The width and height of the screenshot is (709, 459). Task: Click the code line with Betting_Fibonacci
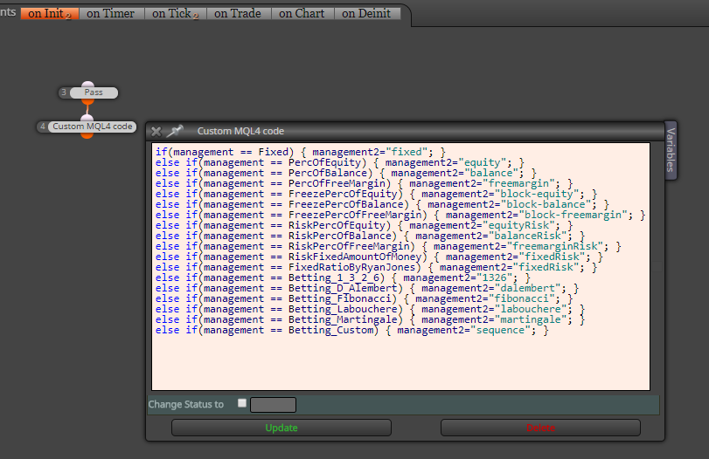(365, 298)
